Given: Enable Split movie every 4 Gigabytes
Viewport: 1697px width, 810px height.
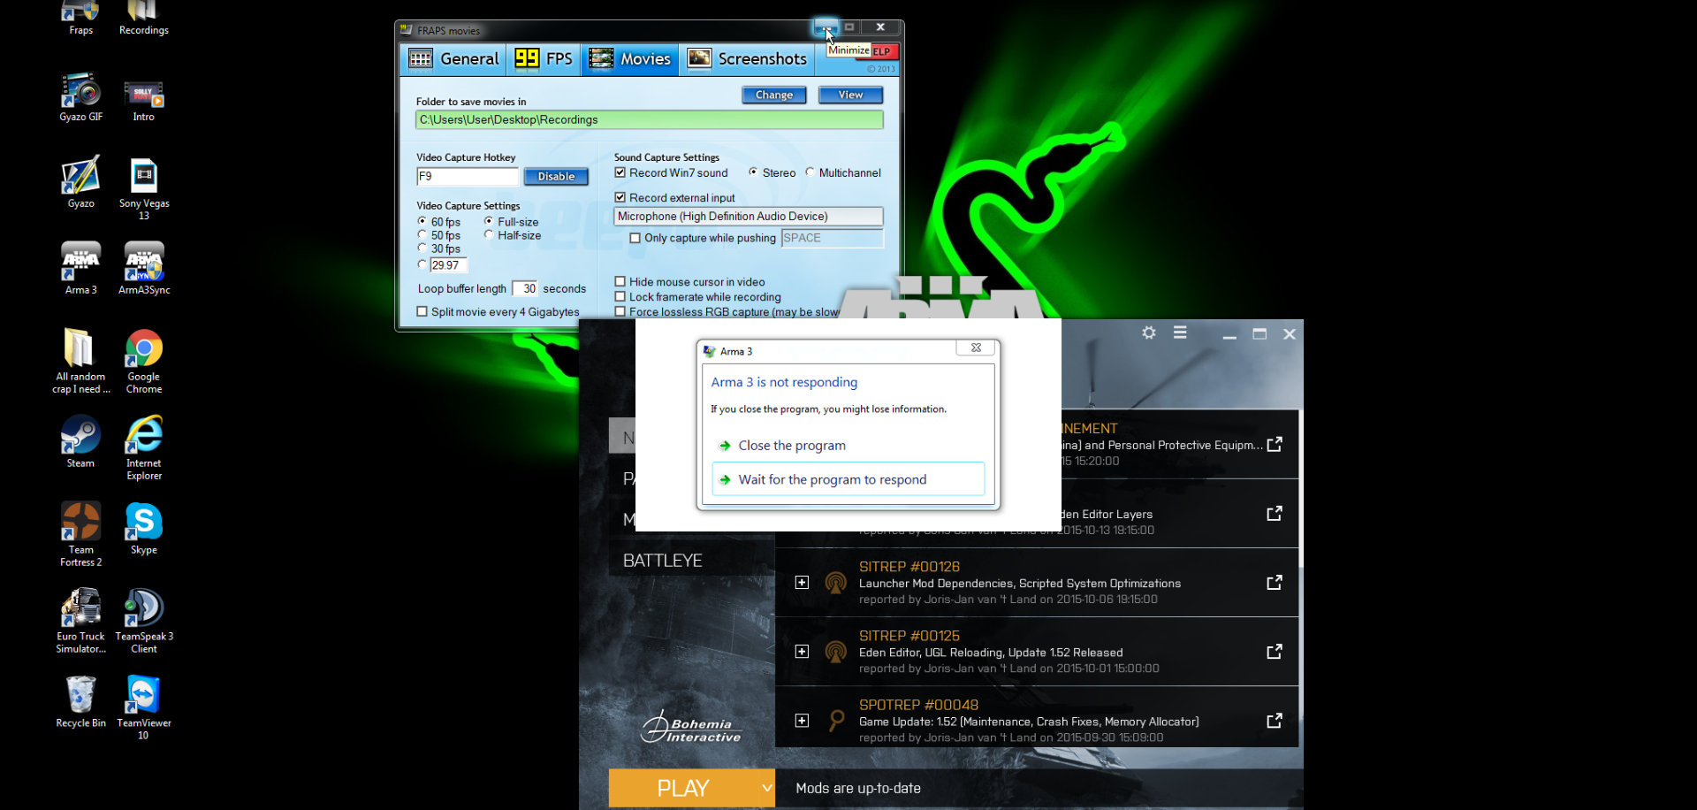Looking at the screenshot, I should pos(422,312).
